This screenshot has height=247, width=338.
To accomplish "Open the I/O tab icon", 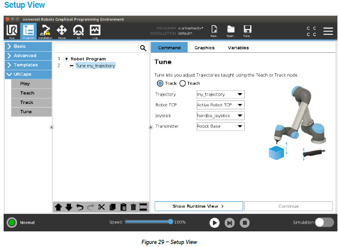I will (78, 31).
